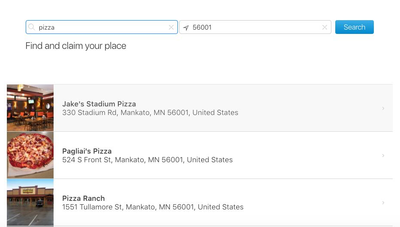400x227 pixels.
Task: Click the 1551 Tullamore St address
Action: [153, 207]
